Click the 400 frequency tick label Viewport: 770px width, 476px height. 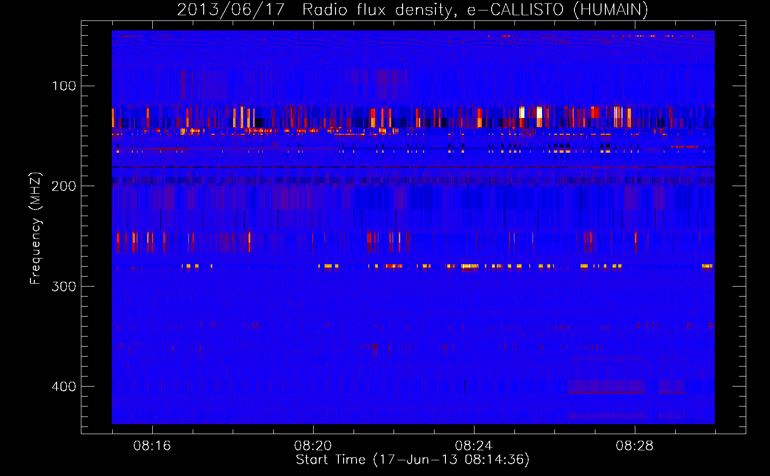point(64,386)
